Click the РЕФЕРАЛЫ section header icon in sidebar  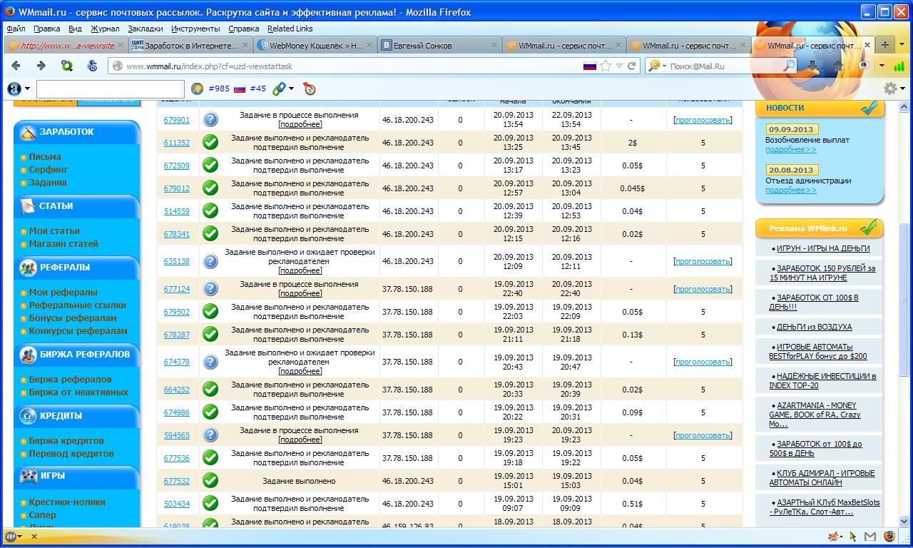(x=28, y=268)
